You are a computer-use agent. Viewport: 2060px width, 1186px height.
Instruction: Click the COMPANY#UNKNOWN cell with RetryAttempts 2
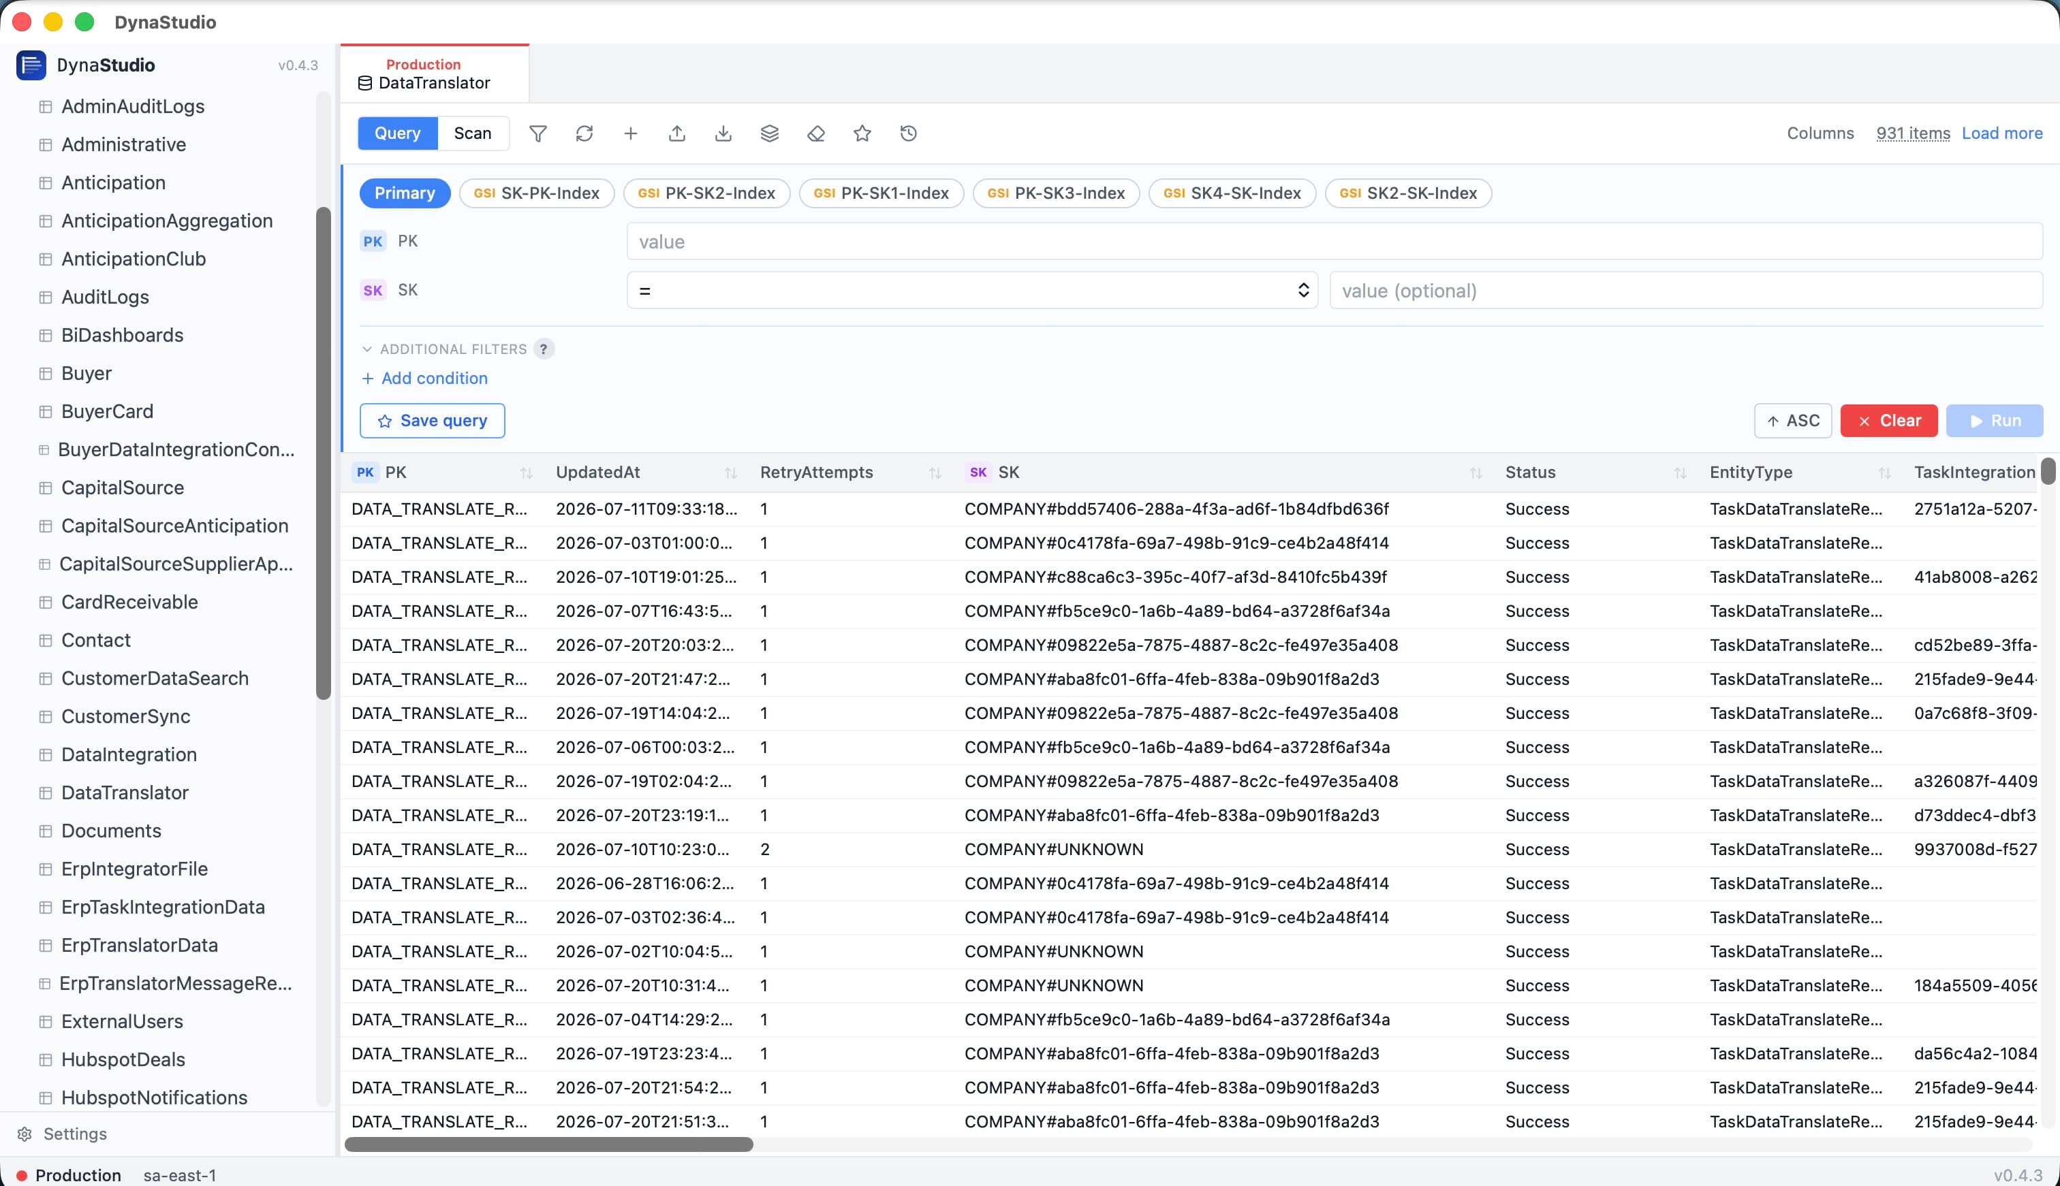click(x=1054, y=850)
